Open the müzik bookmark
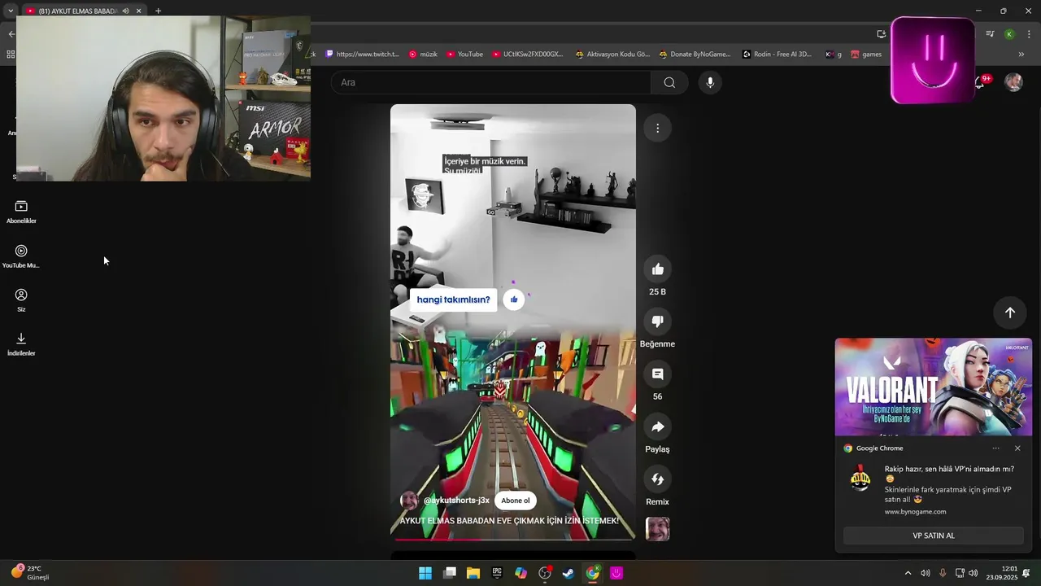Viewport: 1041px width, 586px height. tap(423, 55)
